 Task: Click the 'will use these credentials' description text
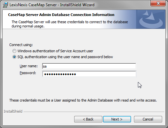click(x=70, y=24)
